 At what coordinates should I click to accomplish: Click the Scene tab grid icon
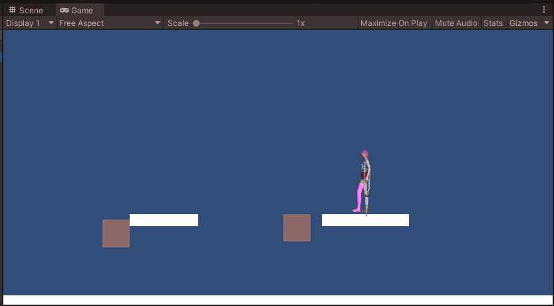pos(13,10)
